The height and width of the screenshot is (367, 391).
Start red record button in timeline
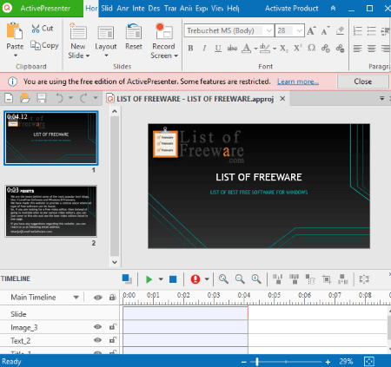coord(195,279)
